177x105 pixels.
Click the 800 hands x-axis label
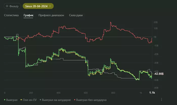tap(113, 93)
